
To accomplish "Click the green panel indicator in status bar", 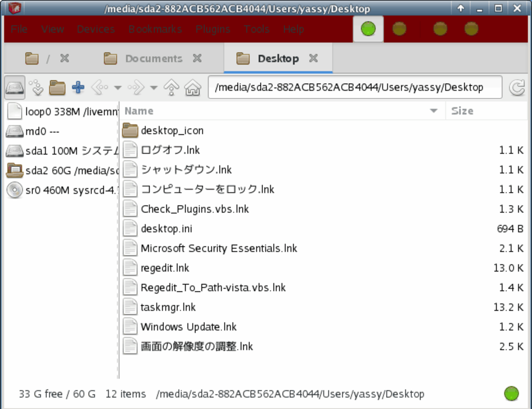I will click(512, 393).
